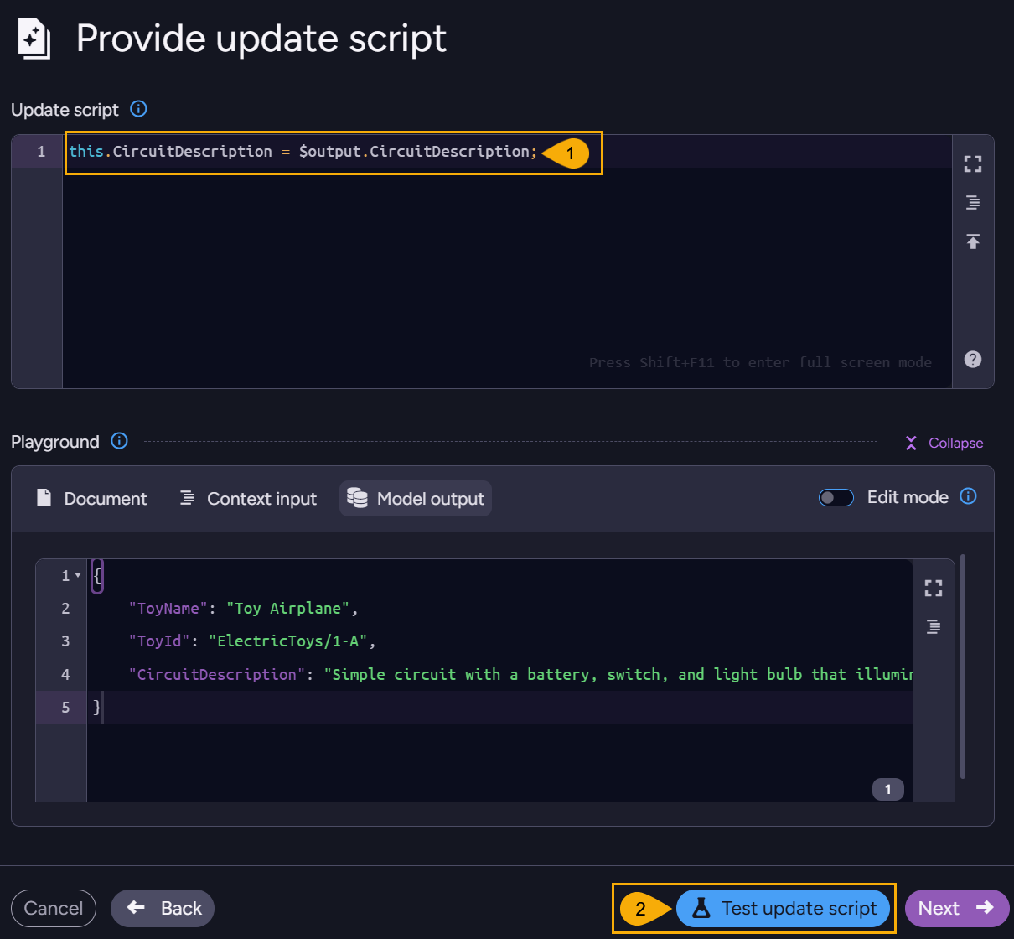Click the Playground info icon
This screenshot has height=939, width=1014.
(120, 441)
